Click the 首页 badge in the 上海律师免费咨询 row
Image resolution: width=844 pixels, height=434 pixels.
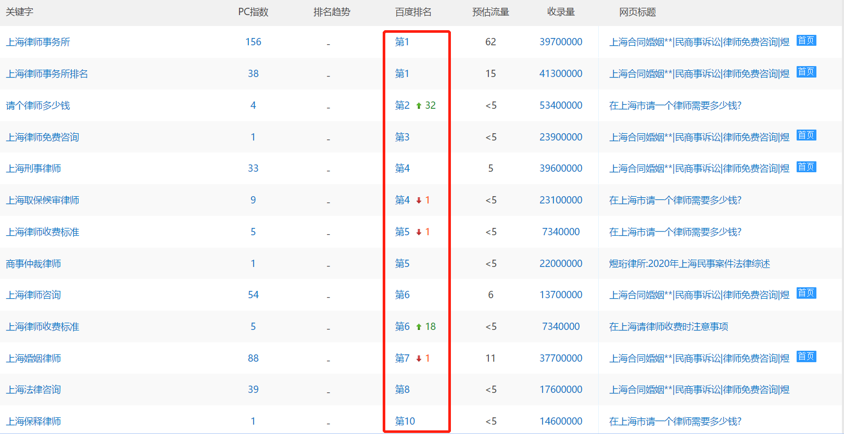806,136
